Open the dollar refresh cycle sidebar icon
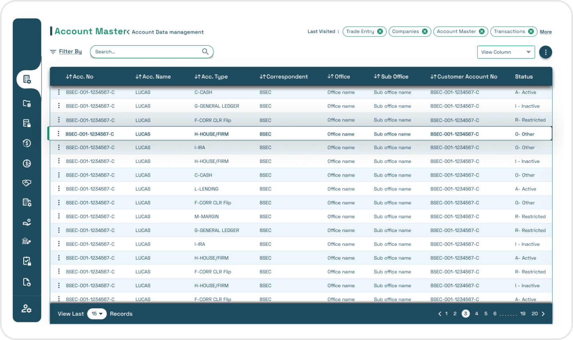The image size is (573, 340). pos(27,143)
